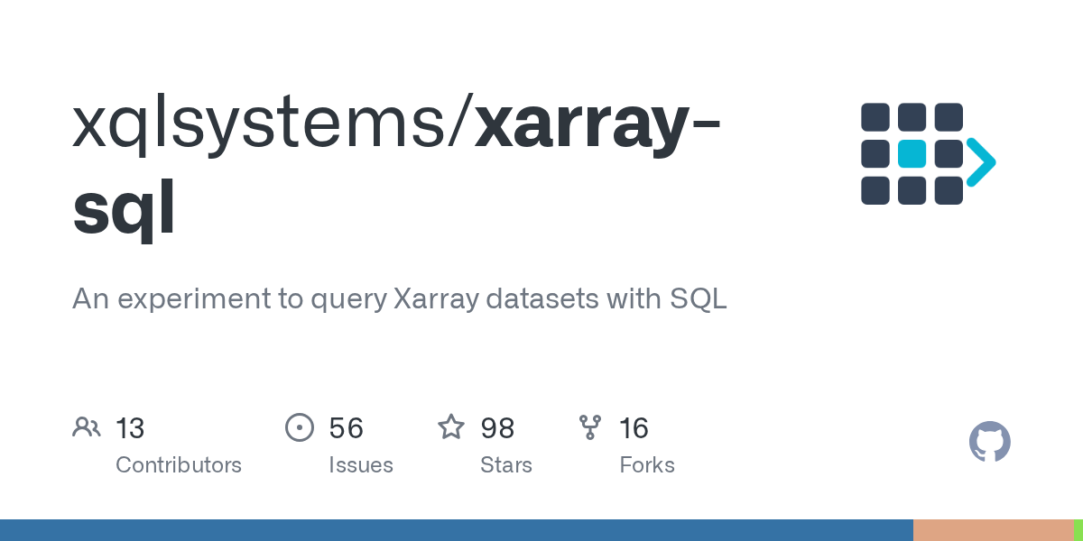Click the Issues circle icon

pyautogui.click(x=300, y=427)
